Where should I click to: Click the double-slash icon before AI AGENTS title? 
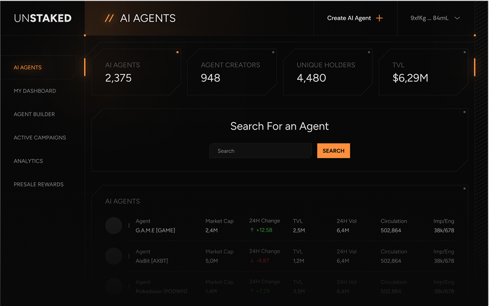[109, 18]
